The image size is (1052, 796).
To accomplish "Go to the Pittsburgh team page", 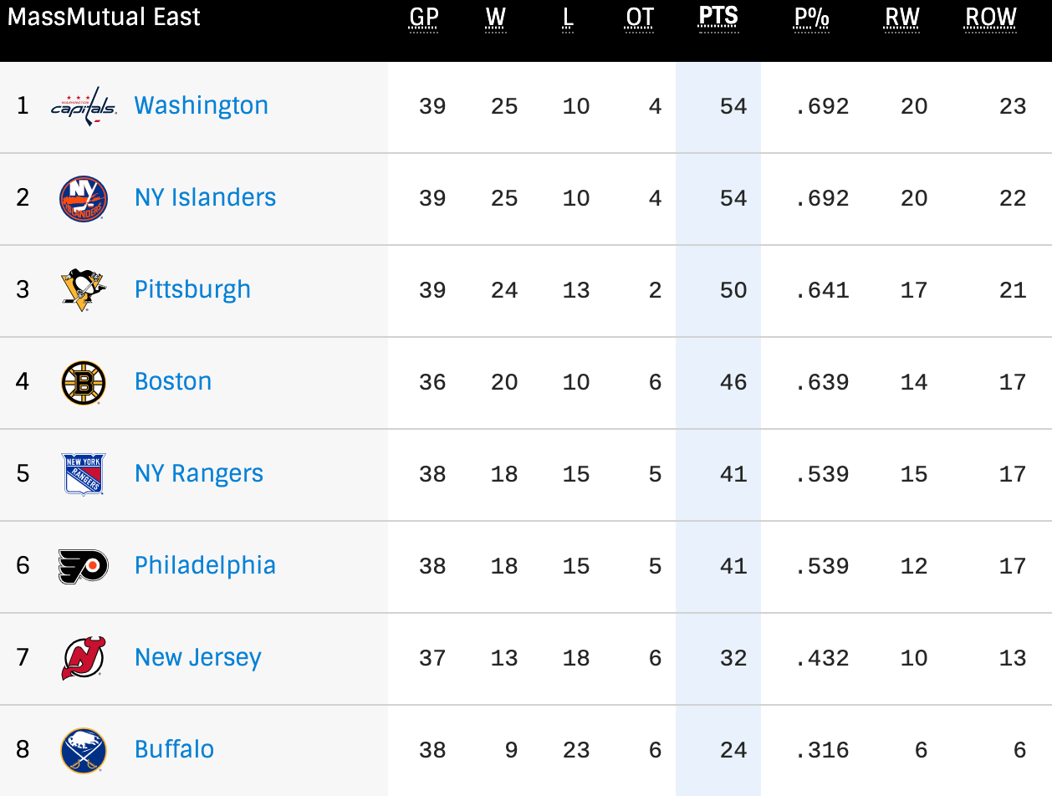I will pyautogui.click(x=193, y=289).
